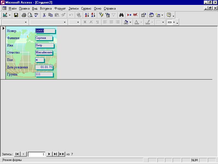218x164 pixels.
Task: Go to first record button
Action: [x=17, y=154]
